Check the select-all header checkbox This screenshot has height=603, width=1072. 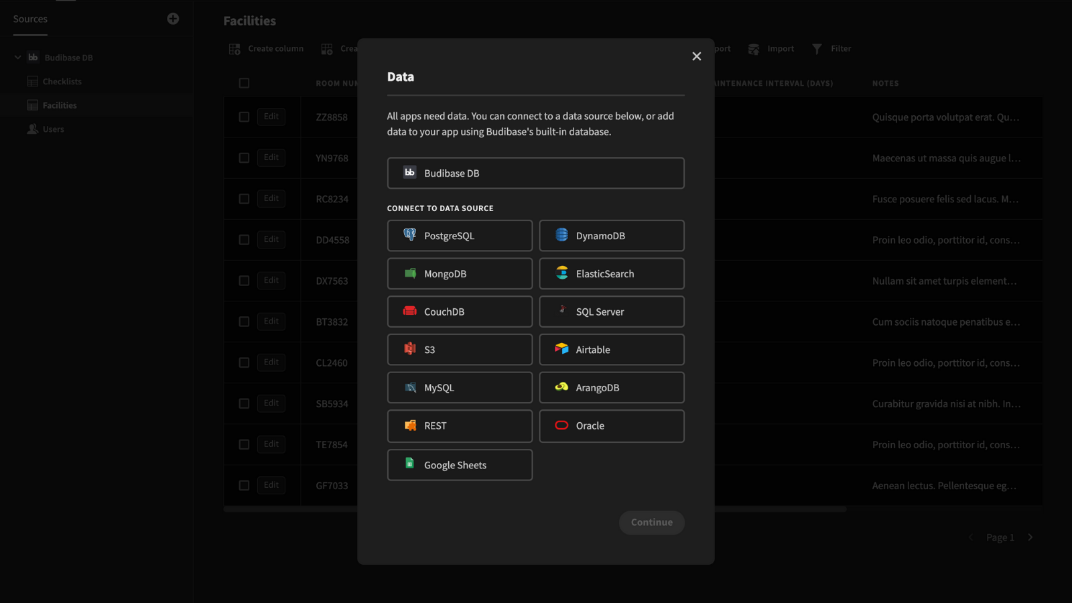pyautogui.click(x=244, y=83)
